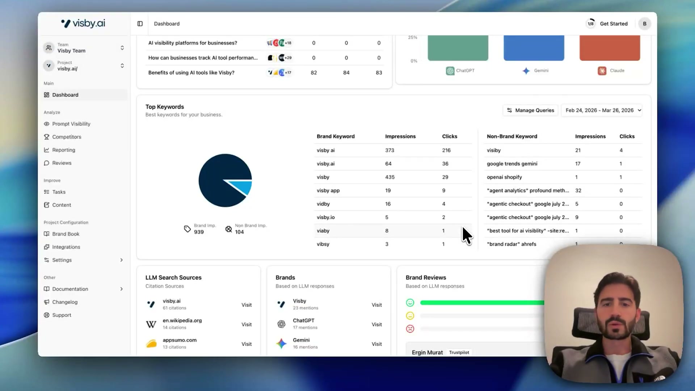Open the Integrations page
Image resolution: width=695 pixels, height=391 pixels.
pos(66,247)
